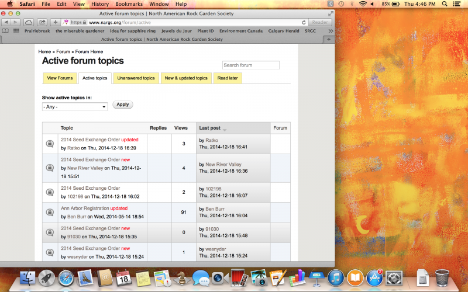Click the iCloud tabs toolbar icon

click(29, 22)
